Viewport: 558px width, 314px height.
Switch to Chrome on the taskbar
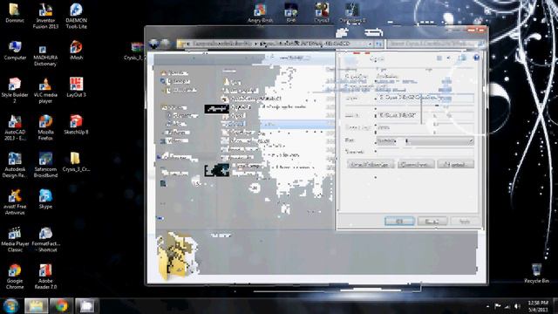tap(61, 306)
